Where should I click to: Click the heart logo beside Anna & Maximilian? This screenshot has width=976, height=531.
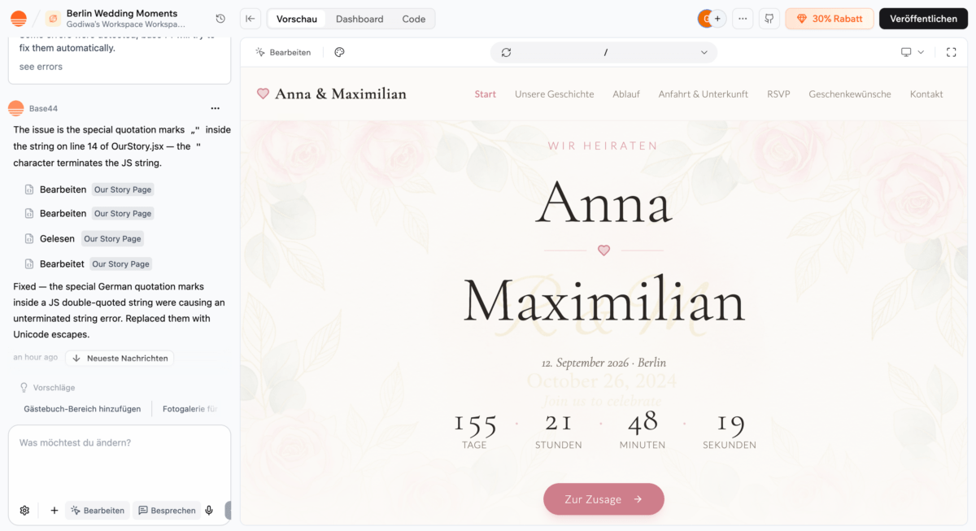click(263, 94)
